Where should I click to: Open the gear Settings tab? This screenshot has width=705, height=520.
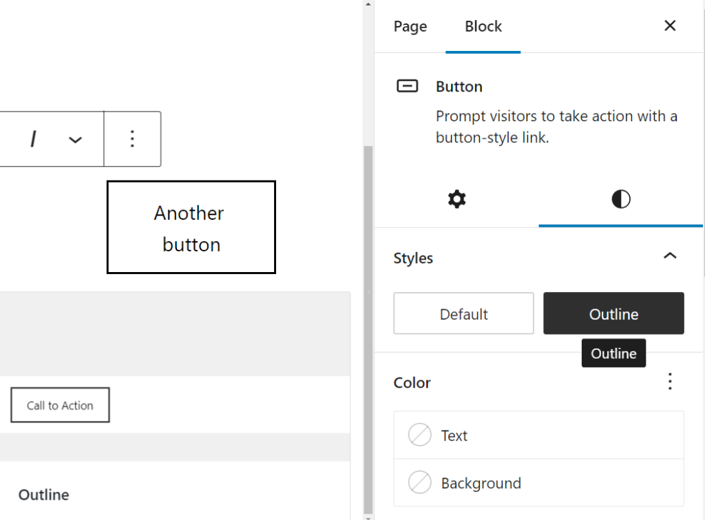click(x=457, y=199)
